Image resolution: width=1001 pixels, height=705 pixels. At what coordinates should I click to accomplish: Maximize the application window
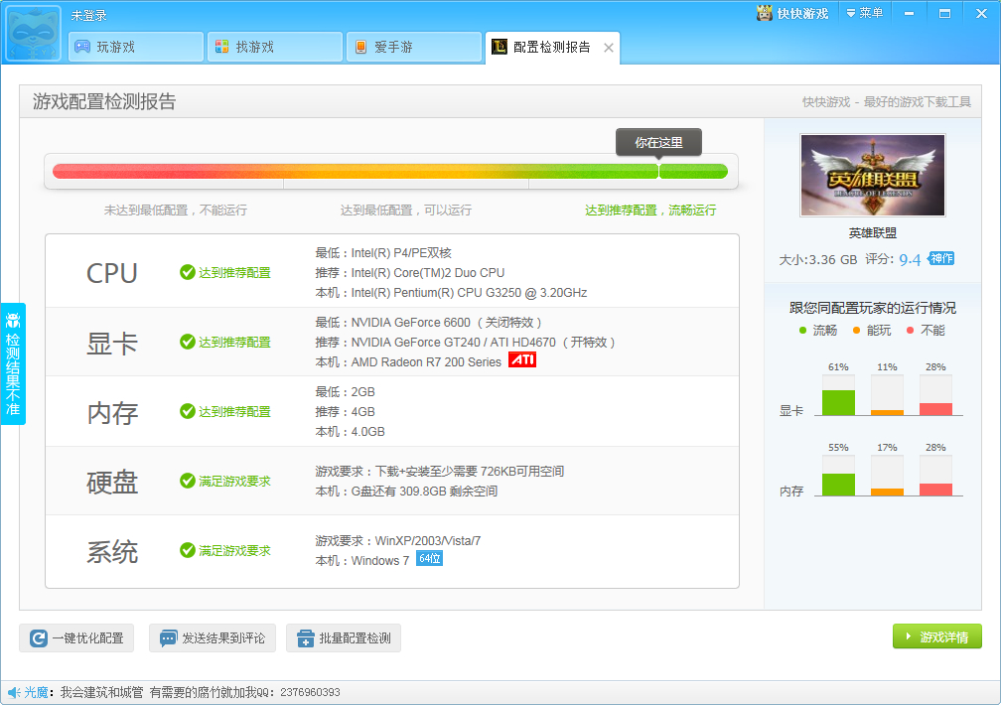click(x=944, y=14)
